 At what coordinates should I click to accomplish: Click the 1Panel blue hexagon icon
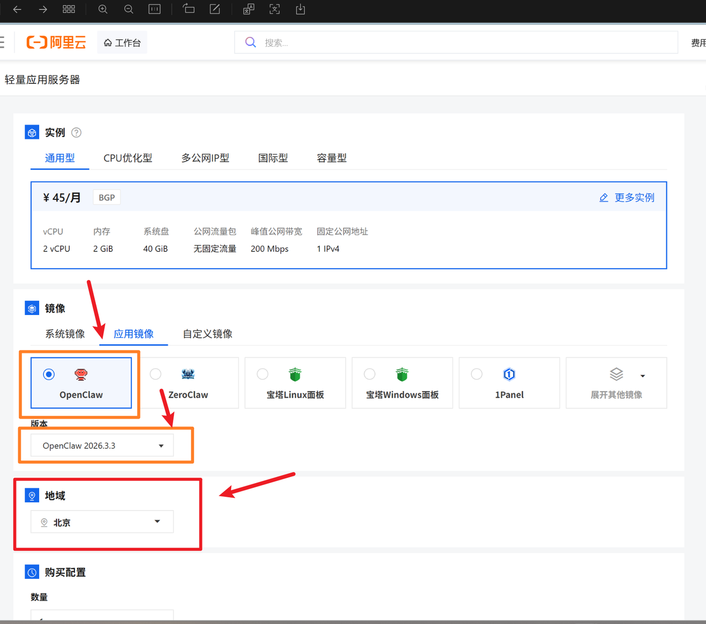pos(509,375)
